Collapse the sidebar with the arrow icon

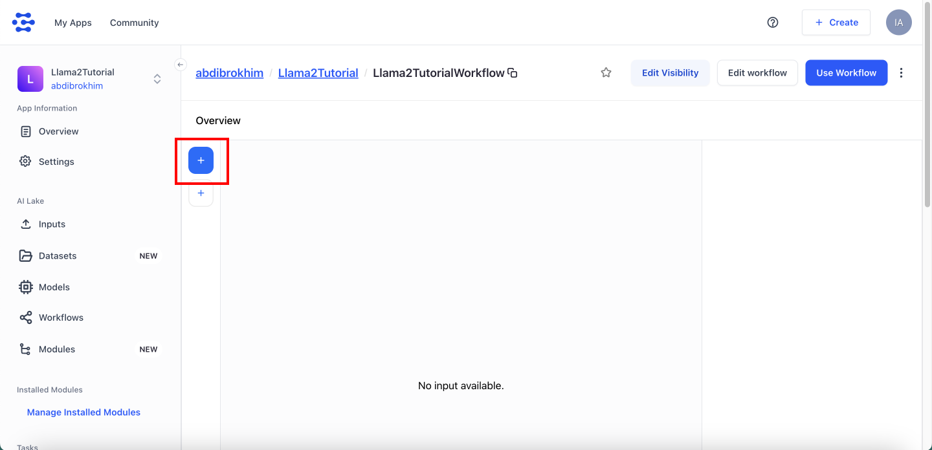[x=181, y=65]
